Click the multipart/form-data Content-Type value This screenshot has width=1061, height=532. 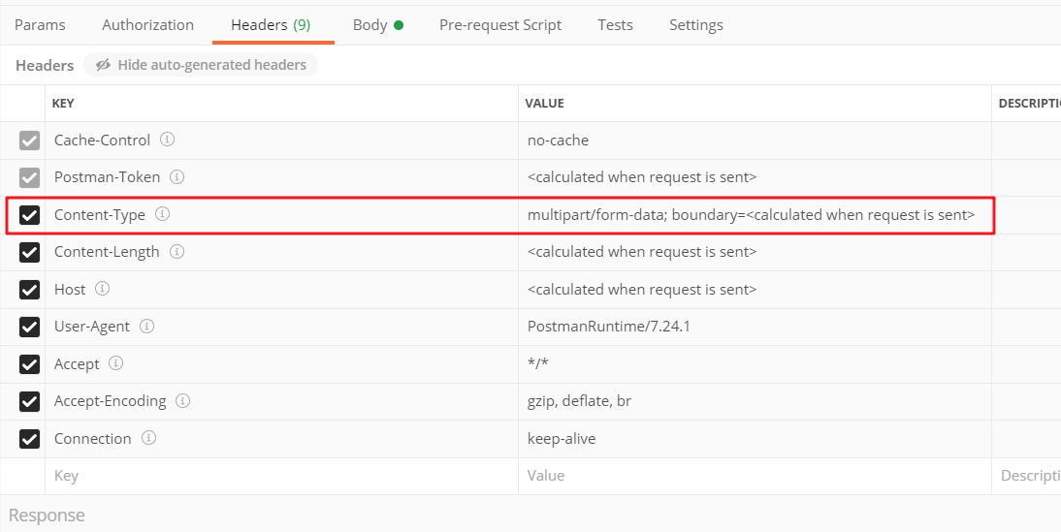751,215
